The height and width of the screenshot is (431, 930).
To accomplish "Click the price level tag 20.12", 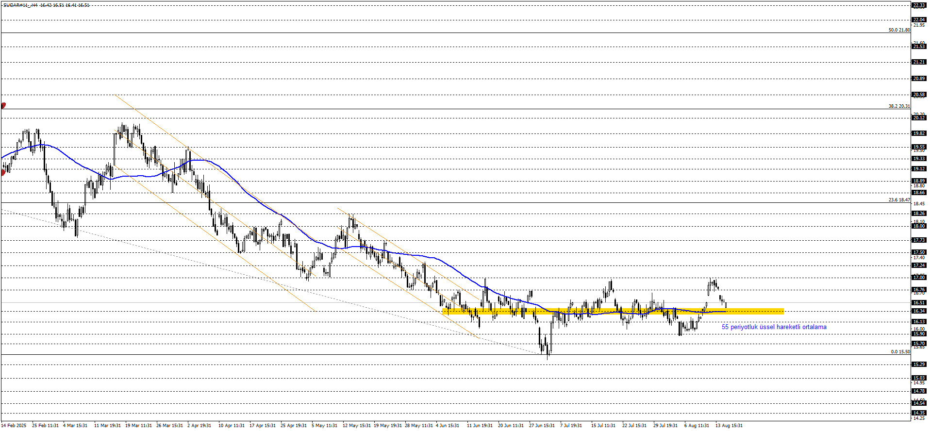I will click(919, 118).
